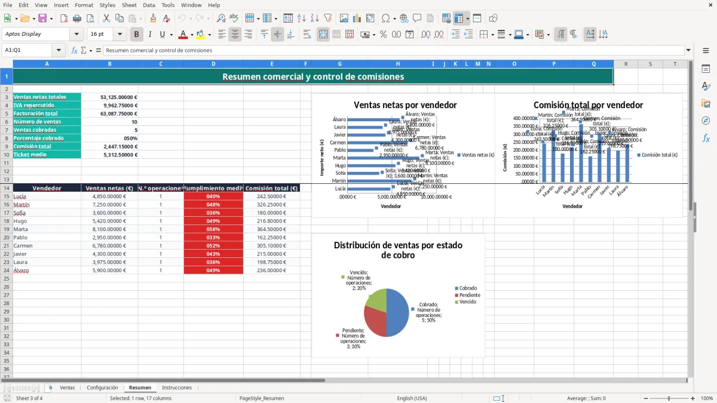This screenshot has height=403, width=717.
Task: Open the Font Size dropdown arrow
Action: pyautogui.click(x=119, y=35)
